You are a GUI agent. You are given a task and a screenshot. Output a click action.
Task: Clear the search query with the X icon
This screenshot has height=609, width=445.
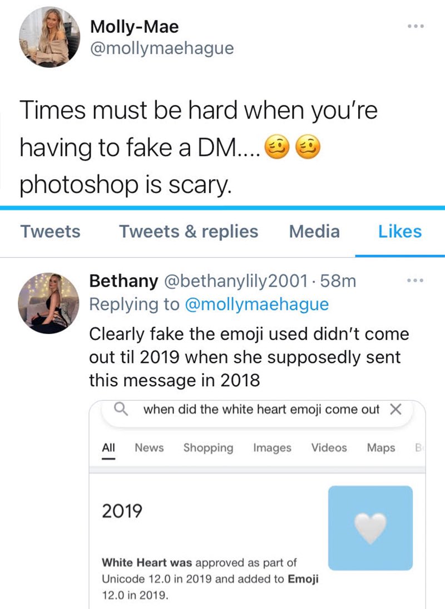[x=395, y=409]
